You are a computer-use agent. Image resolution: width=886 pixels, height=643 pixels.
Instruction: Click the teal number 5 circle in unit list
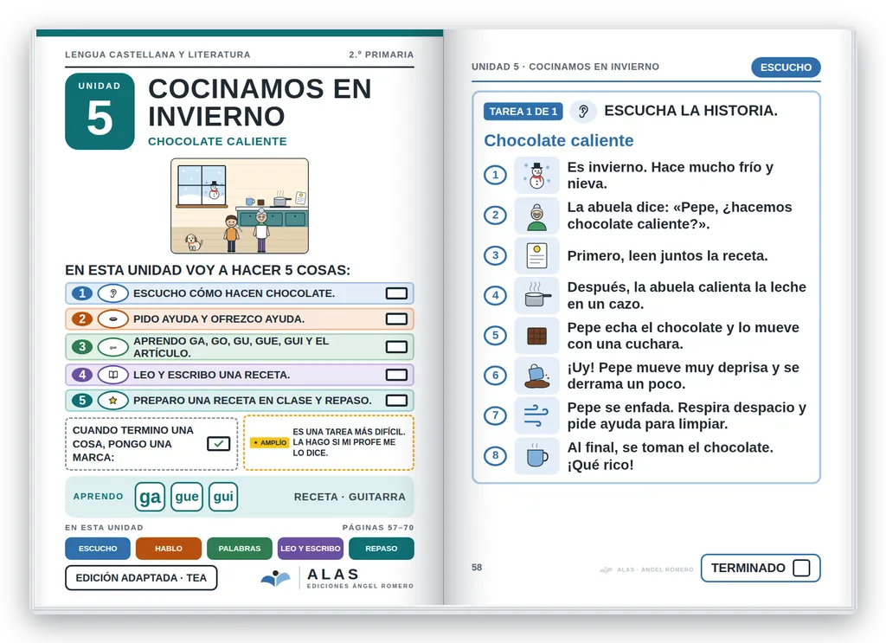pos(82,400)
